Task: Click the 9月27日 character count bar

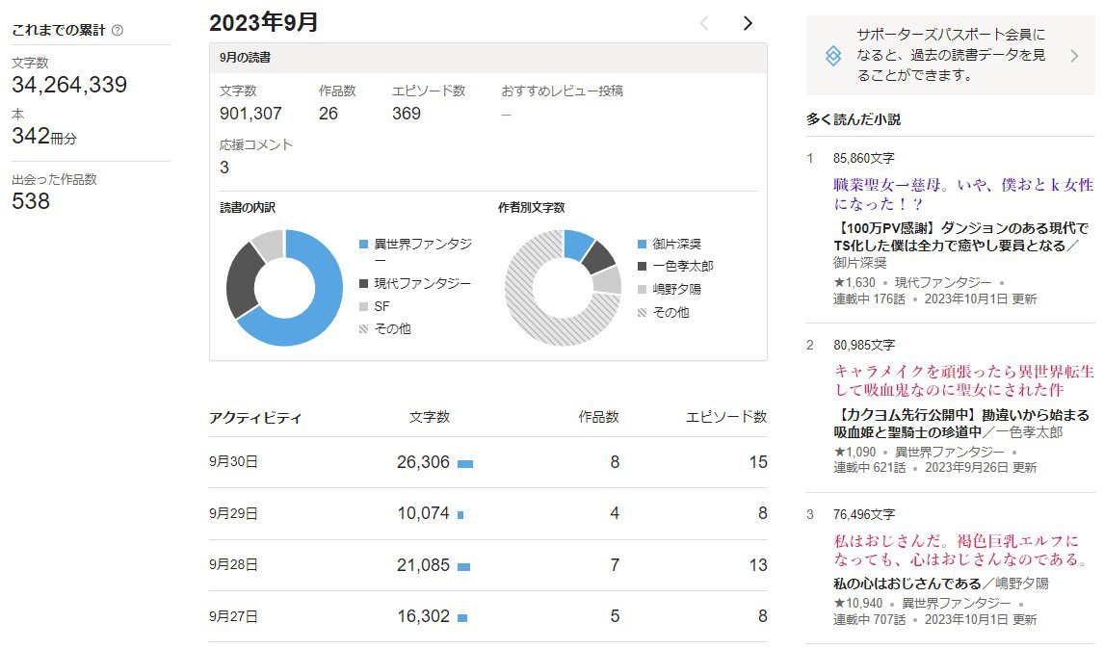Action: pos(462,617)
